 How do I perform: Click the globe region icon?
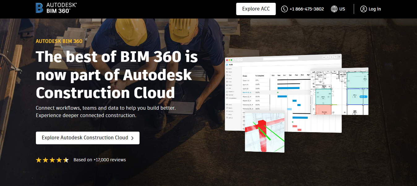(x=334, y=9)
